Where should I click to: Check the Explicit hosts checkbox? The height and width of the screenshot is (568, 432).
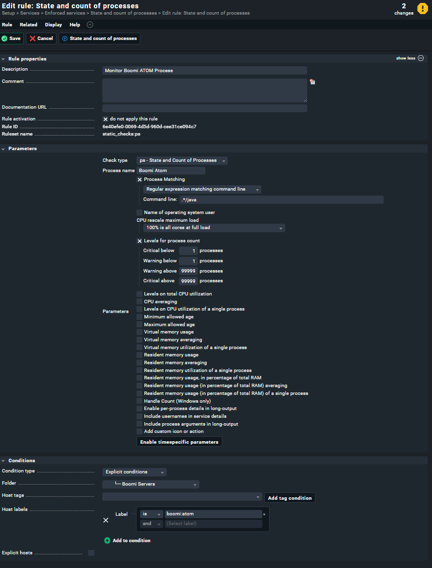pyautogui.click(x=91, y=553)
